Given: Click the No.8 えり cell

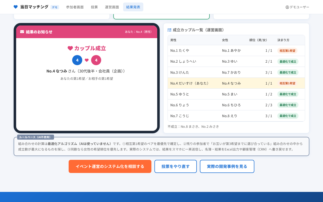Looking at the screenshot, I should click(x=233, y=116).
